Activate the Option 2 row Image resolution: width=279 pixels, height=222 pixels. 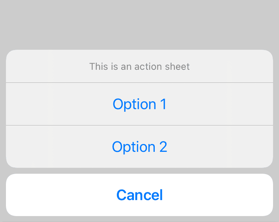pyautogui.click(x=139, y=147)
